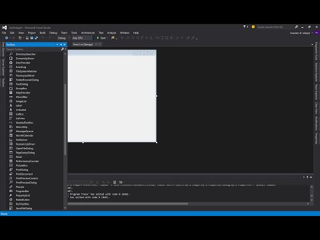Select the Label control in Toolbox

tap(19, 105)
